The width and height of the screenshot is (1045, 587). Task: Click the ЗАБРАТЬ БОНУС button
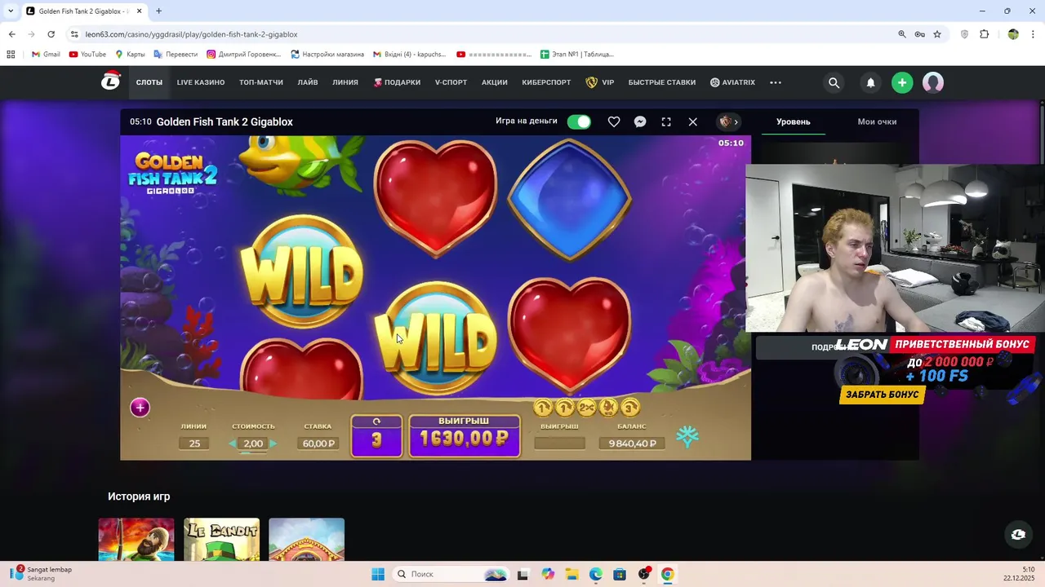(x=882, y=395)
